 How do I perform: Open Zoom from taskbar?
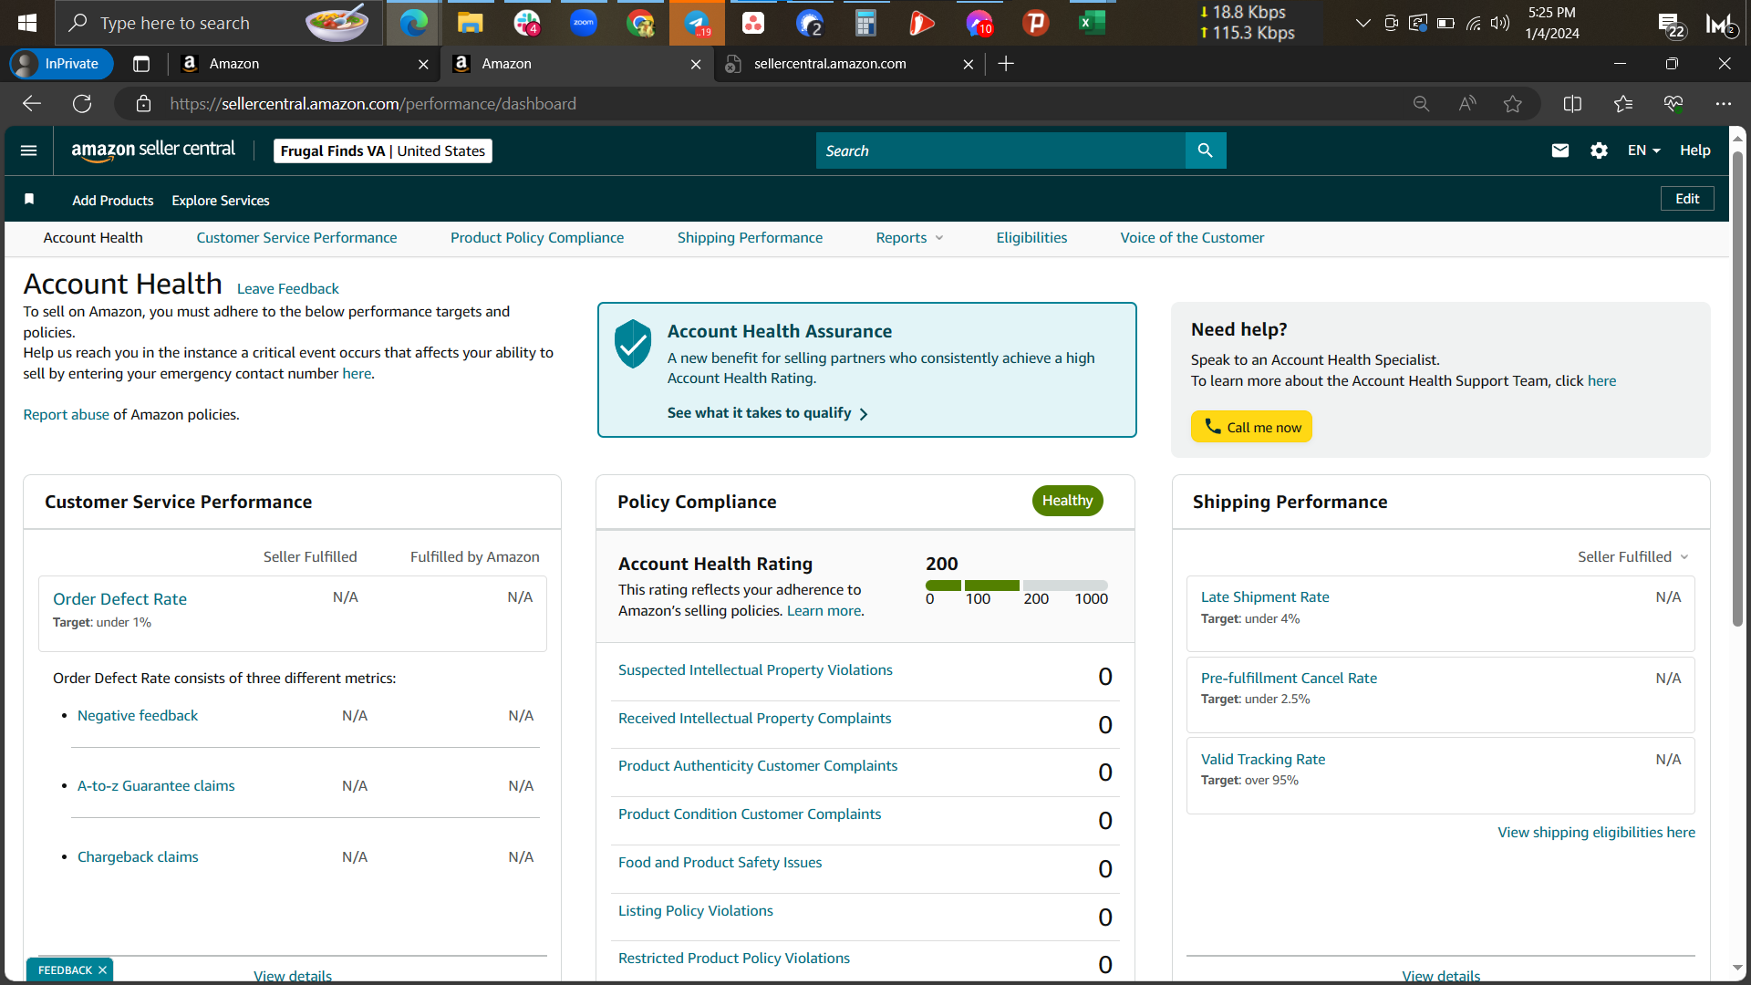point(584,23)
